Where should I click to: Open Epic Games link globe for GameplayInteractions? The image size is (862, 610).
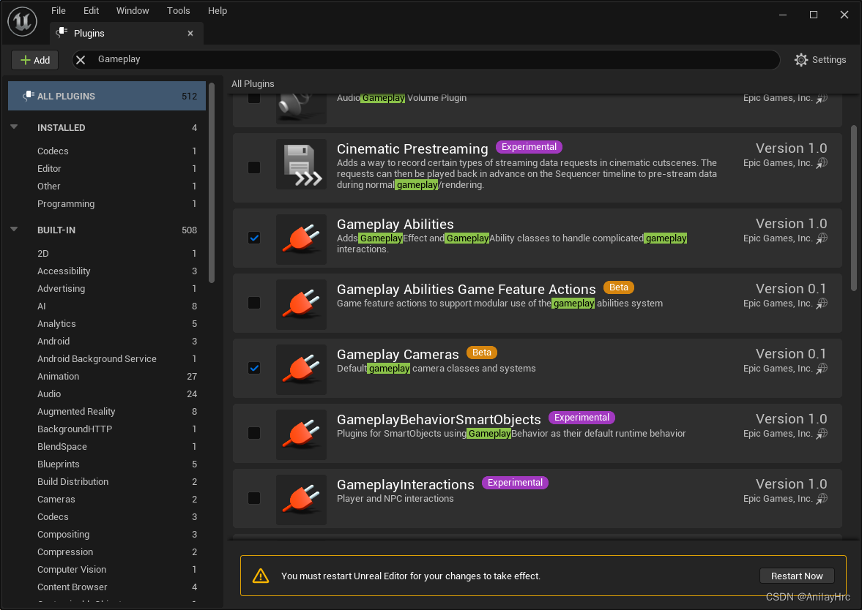822,499
